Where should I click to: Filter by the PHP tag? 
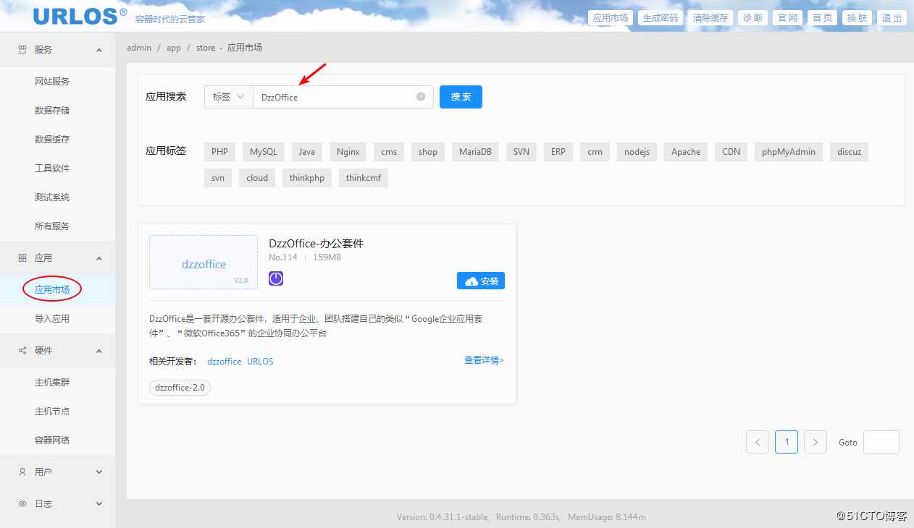(x=219, y=152)
